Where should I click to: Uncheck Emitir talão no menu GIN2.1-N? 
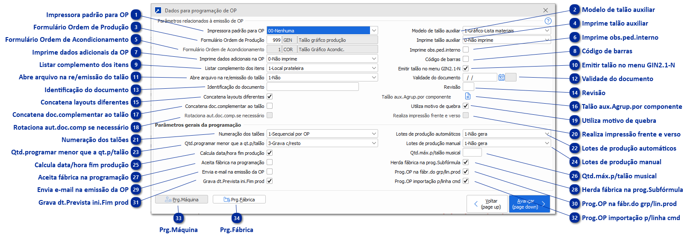pyautogui.click(x=466, y=68)
